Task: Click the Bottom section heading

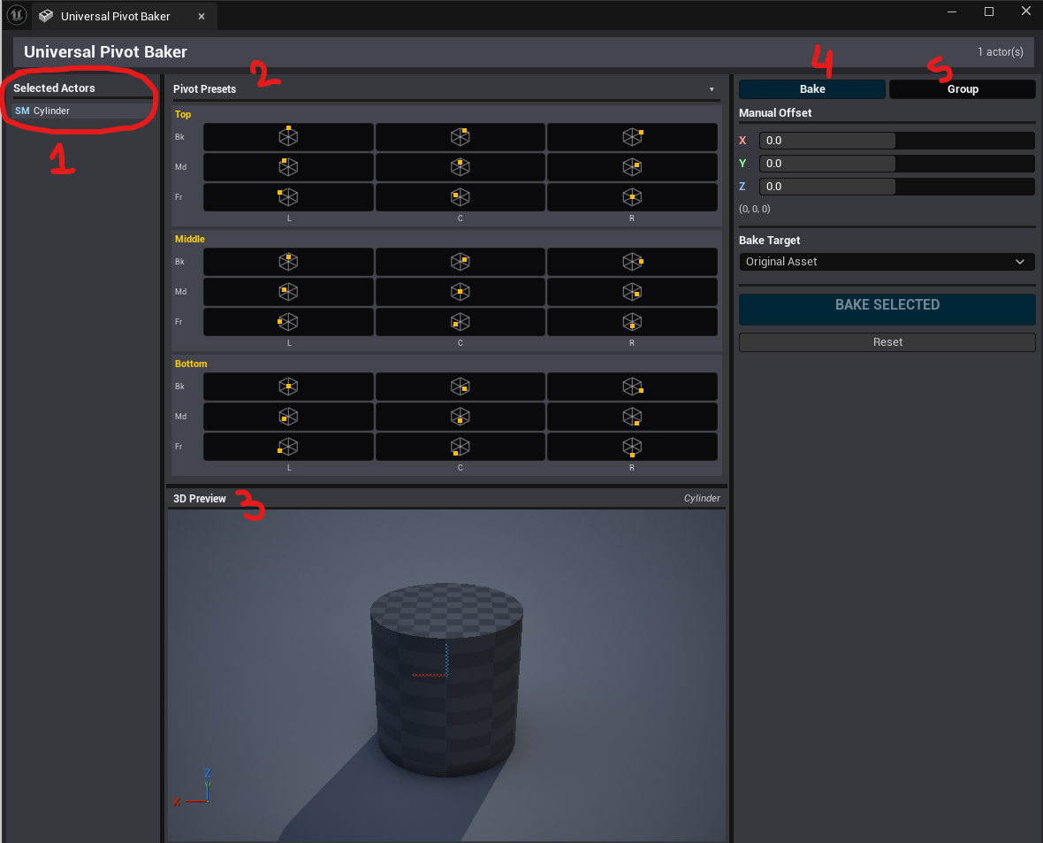Action: [x=191, y=364]
